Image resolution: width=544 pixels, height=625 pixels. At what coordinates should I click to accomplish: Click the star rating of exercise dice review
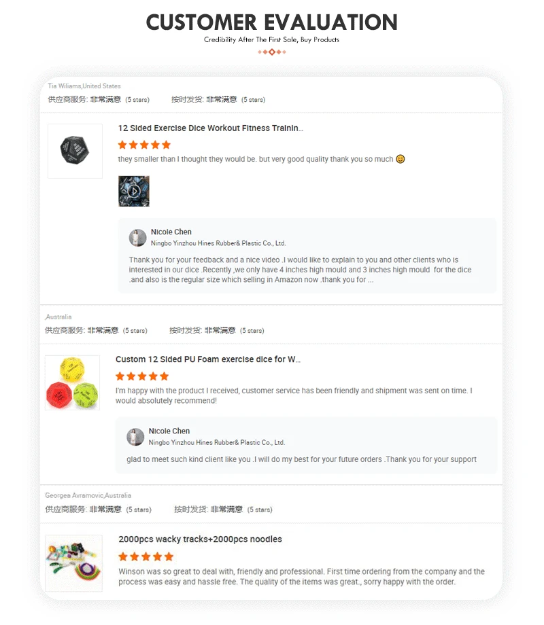tap(144, 145)
